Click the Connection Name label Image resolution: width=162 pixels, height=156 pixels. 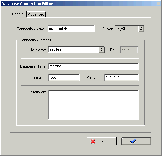31,29
